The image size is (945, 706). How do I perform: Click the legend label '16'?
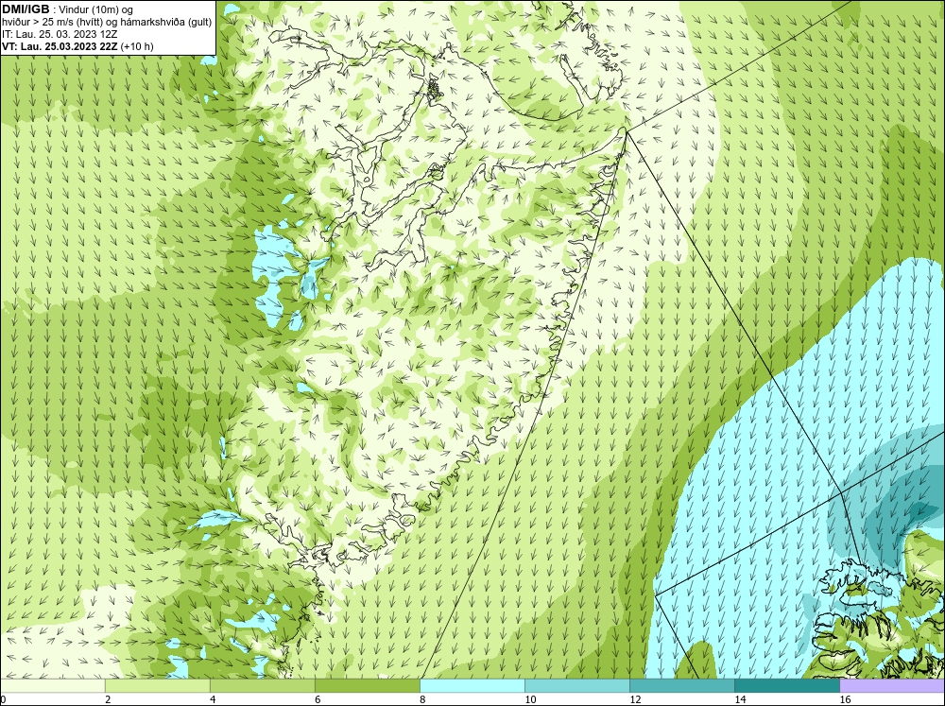845,699
